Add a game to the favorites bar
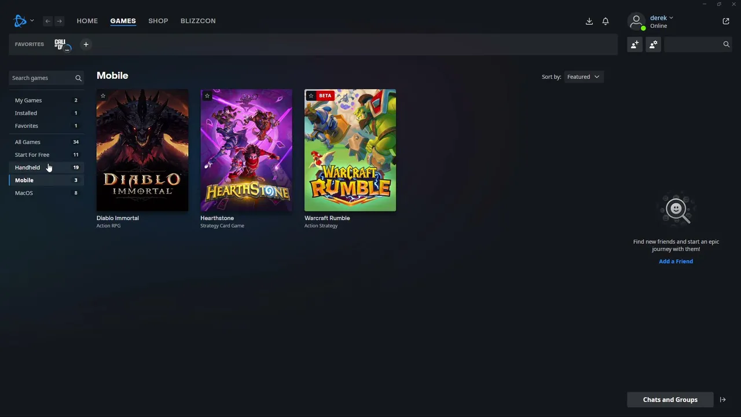 [86, 45]
